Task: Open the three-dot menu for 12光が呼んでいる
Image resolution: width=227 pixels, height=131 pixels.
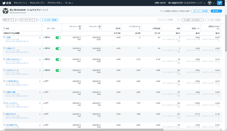Action: click(40, 71)
